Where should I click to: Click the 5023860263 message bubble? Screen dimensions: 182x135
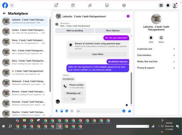pyautogui.click(x=68, y=79)
